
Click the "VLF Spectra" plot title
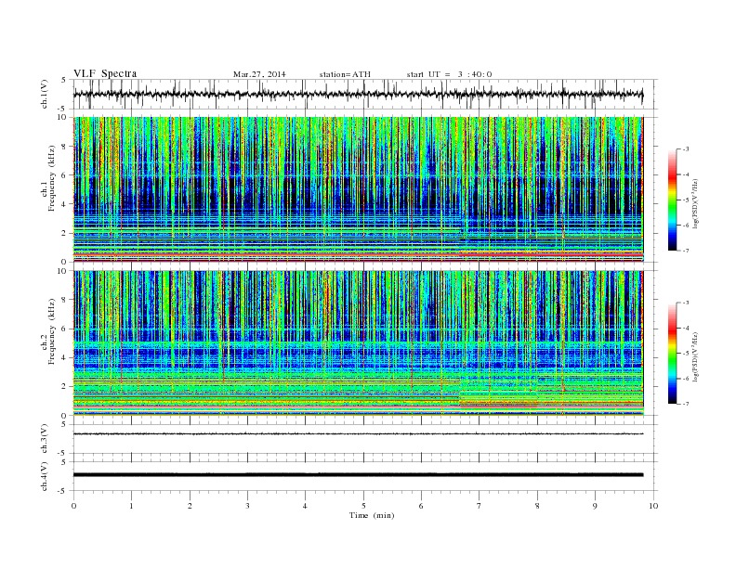click(x=105, y=73)
